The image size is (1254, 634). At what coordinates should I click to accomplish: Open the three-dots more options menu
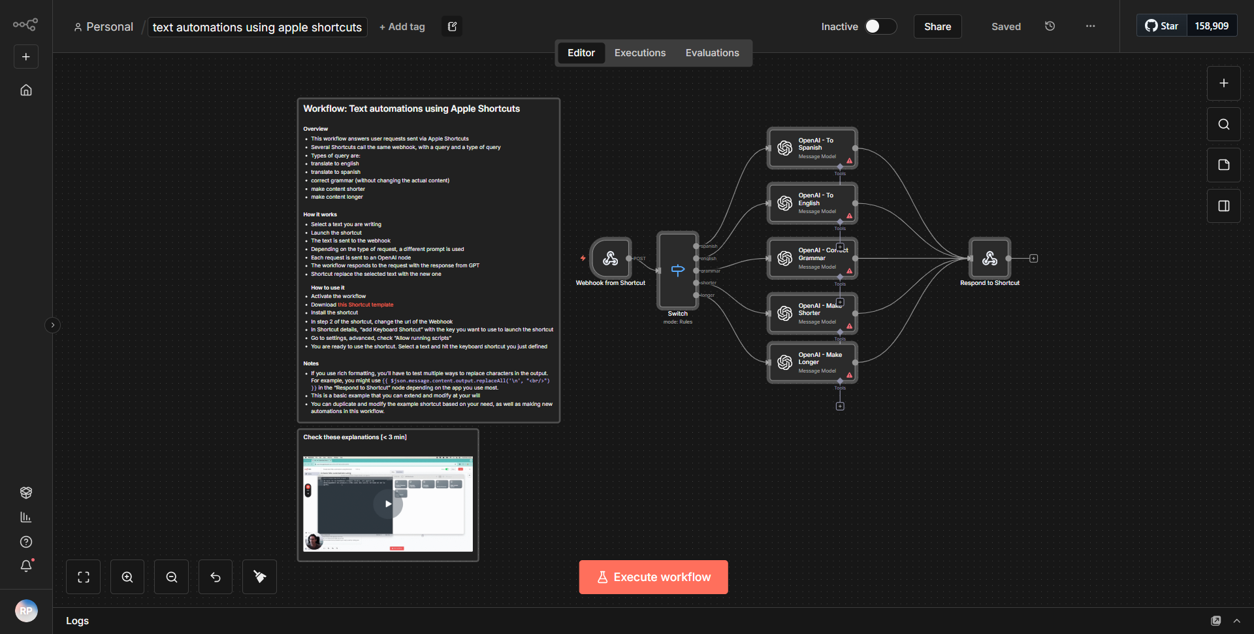pos(1090,26)
